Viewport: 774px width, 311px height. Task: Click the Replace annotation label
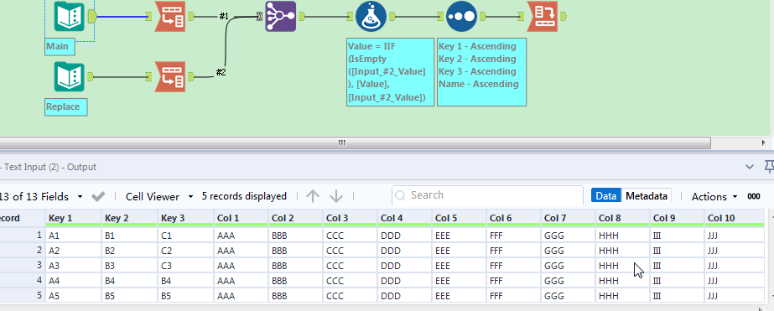coord(65,106)
